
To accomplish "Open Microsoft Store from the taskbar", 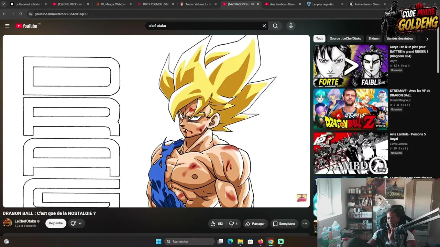I will coord(251,242).
